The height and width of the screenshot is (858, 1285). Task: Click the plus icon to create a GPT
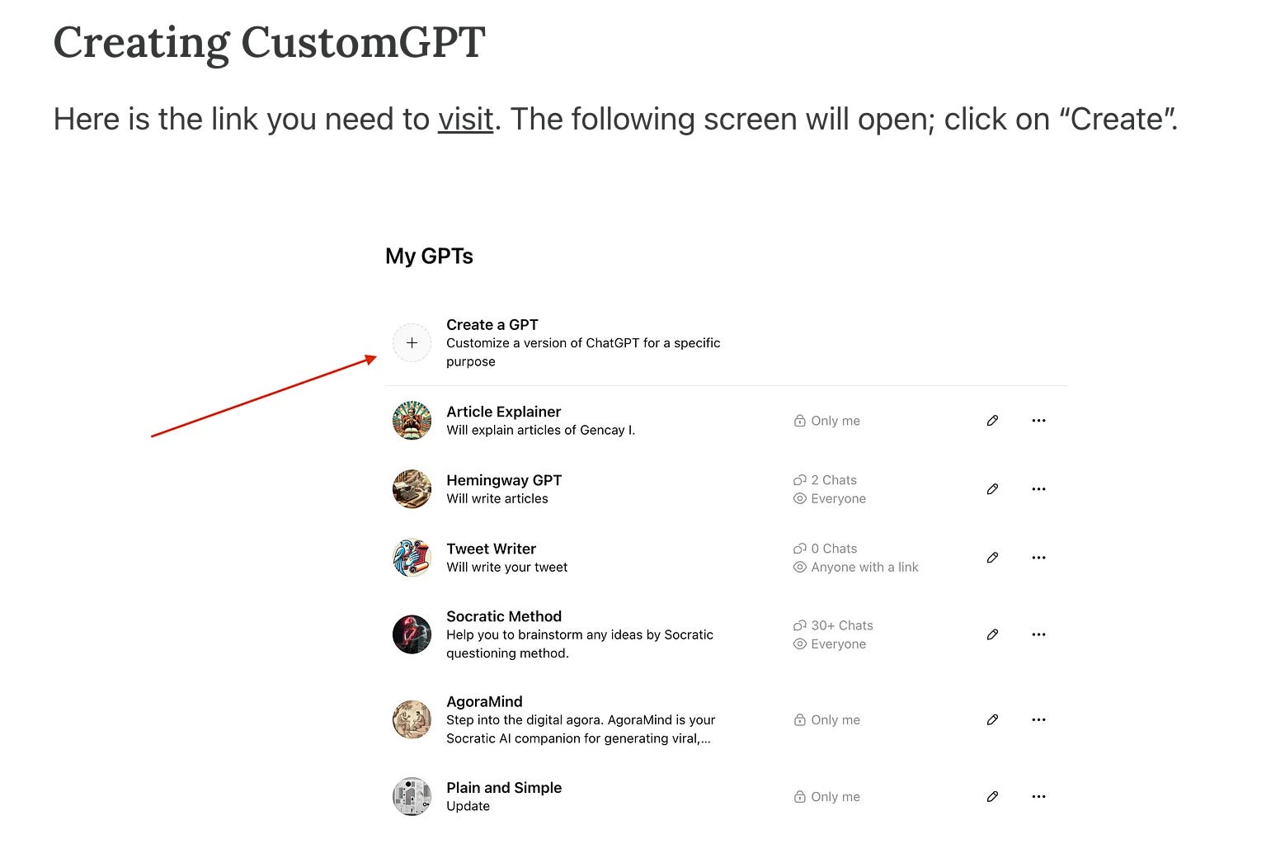tap(412, 342)
